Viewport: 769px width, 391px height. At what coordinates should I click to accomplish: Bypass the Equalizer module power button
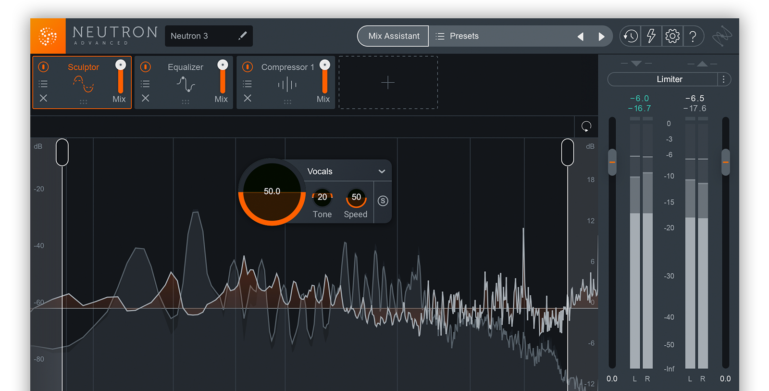146,67
